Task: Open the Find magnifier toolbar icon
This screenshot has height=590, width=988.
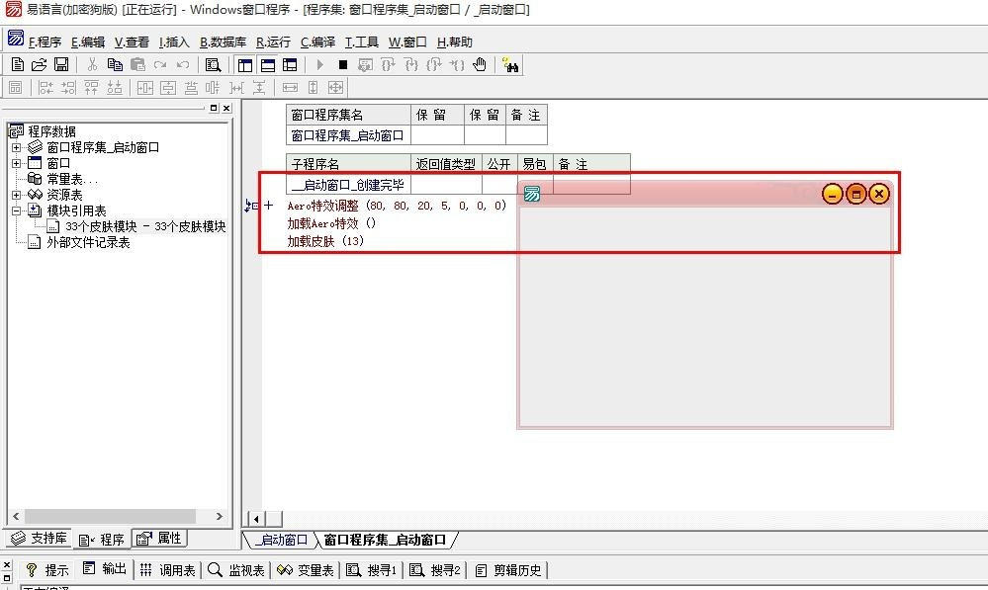Action: pos(213,65)
